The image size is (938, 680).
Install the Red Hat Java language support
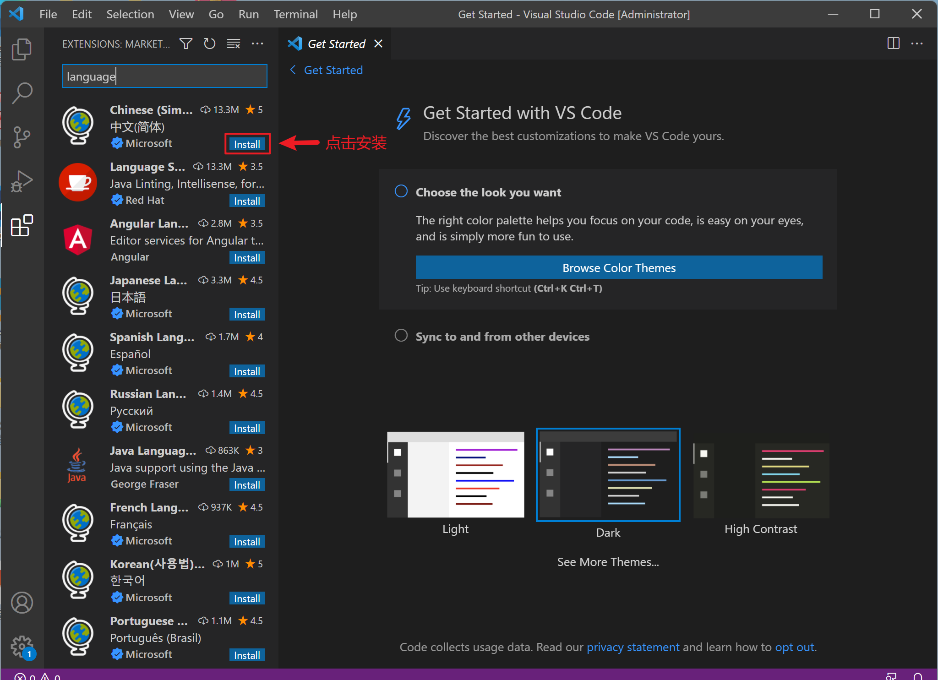(247, 201)
